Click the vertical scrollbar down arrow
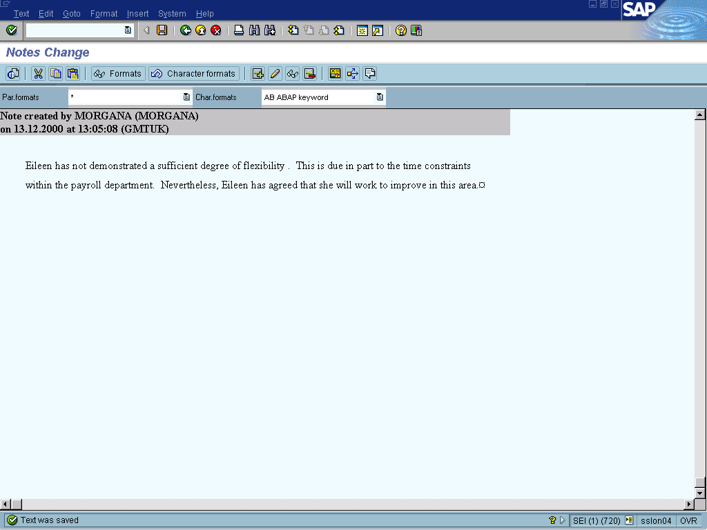The image size is (707, 530). click(x=700, y=493)
